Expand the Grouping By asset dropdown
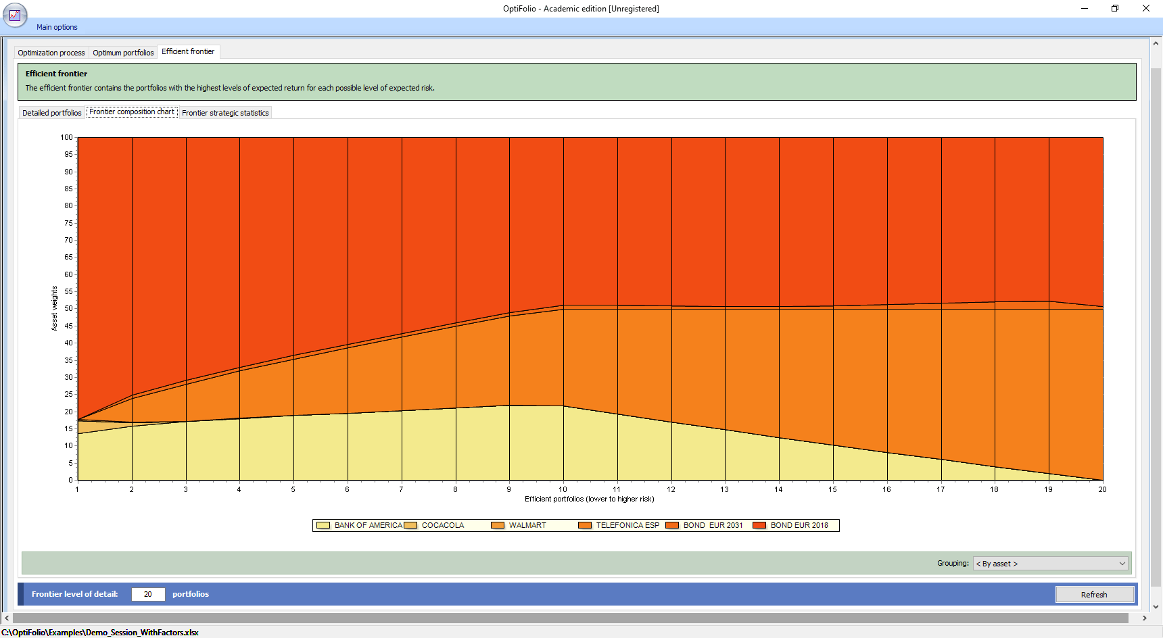This screenshot has width=1163, height=638. 1050,564
